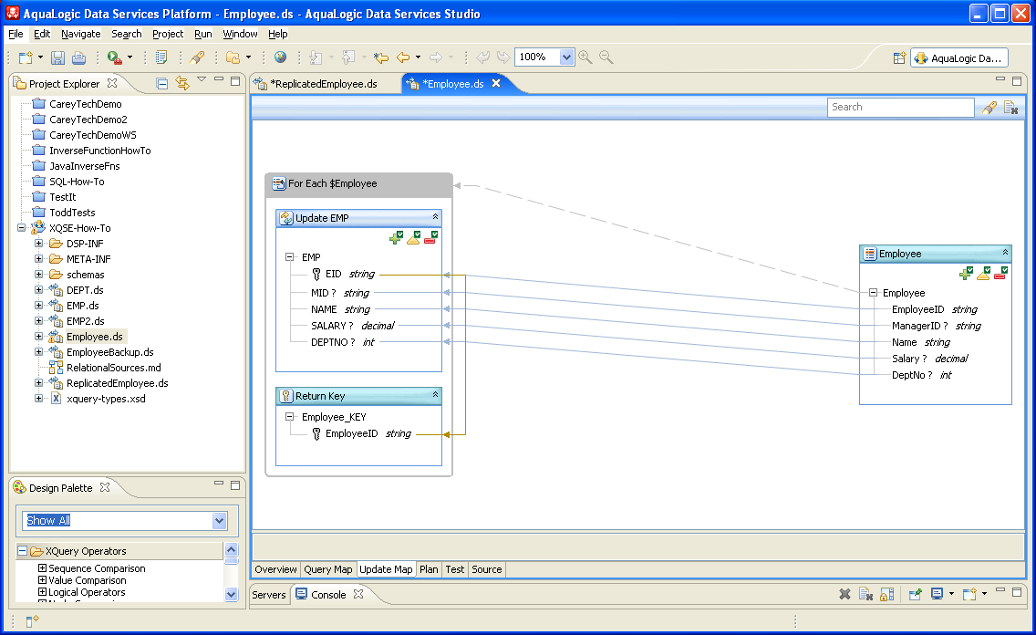This screenshot has width=1036, height=635.
Task: Click red minus icon in Update EMP block
Action: (x=430, y=237)
